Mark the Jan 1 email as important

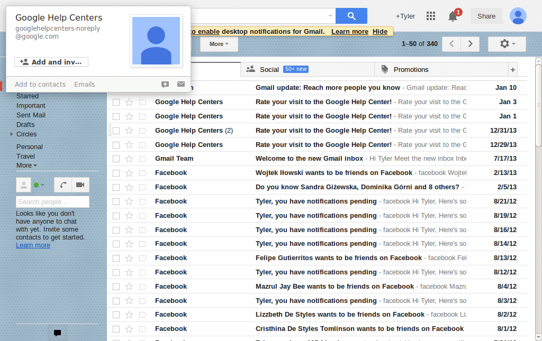click(x=142, y=116)
